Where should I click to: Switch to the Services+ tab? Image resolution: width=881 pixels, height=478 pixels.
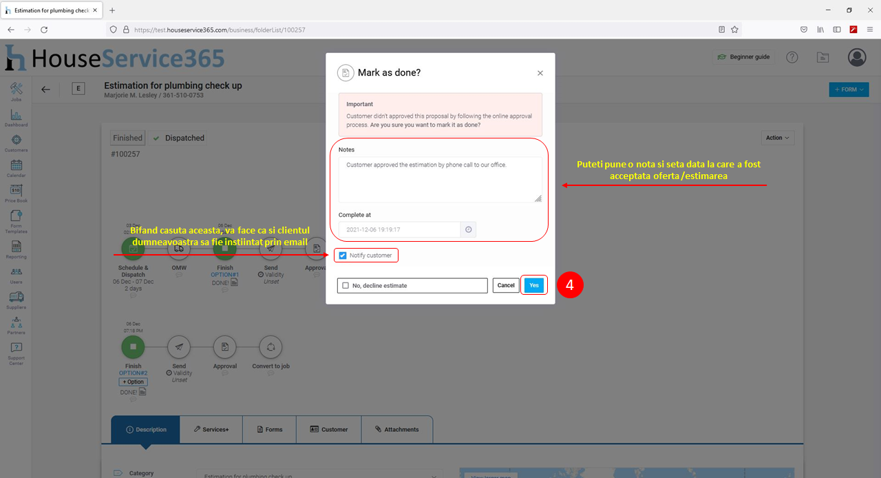tap(211, 430)
